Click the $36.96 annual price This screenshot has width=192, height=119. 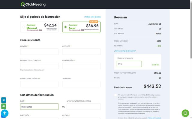coord(92,26)
